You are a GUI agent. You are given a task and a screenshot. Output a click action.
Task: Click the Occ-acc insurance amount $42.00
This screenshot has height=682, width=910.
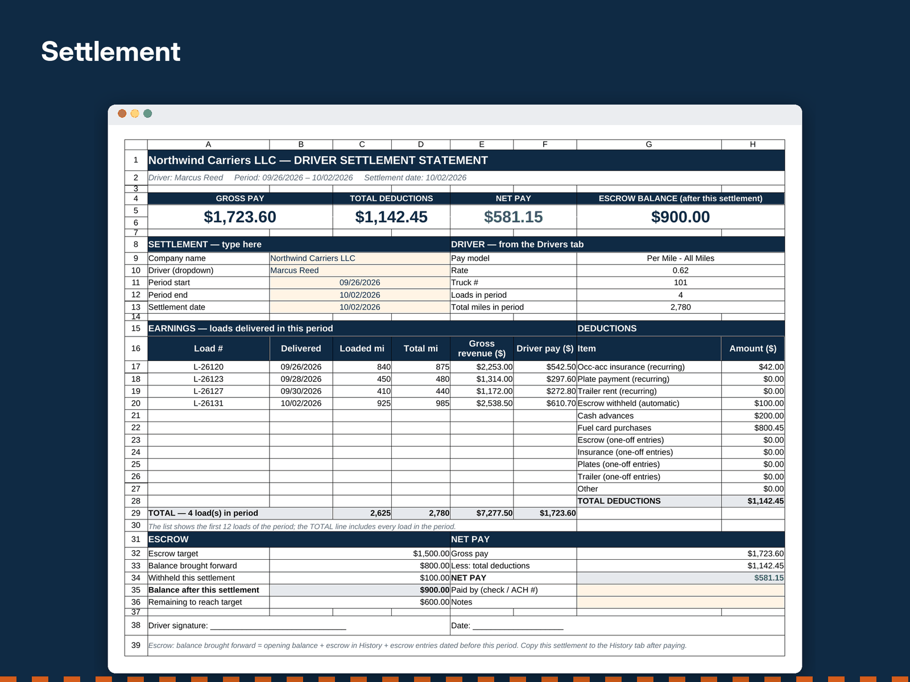753,367
